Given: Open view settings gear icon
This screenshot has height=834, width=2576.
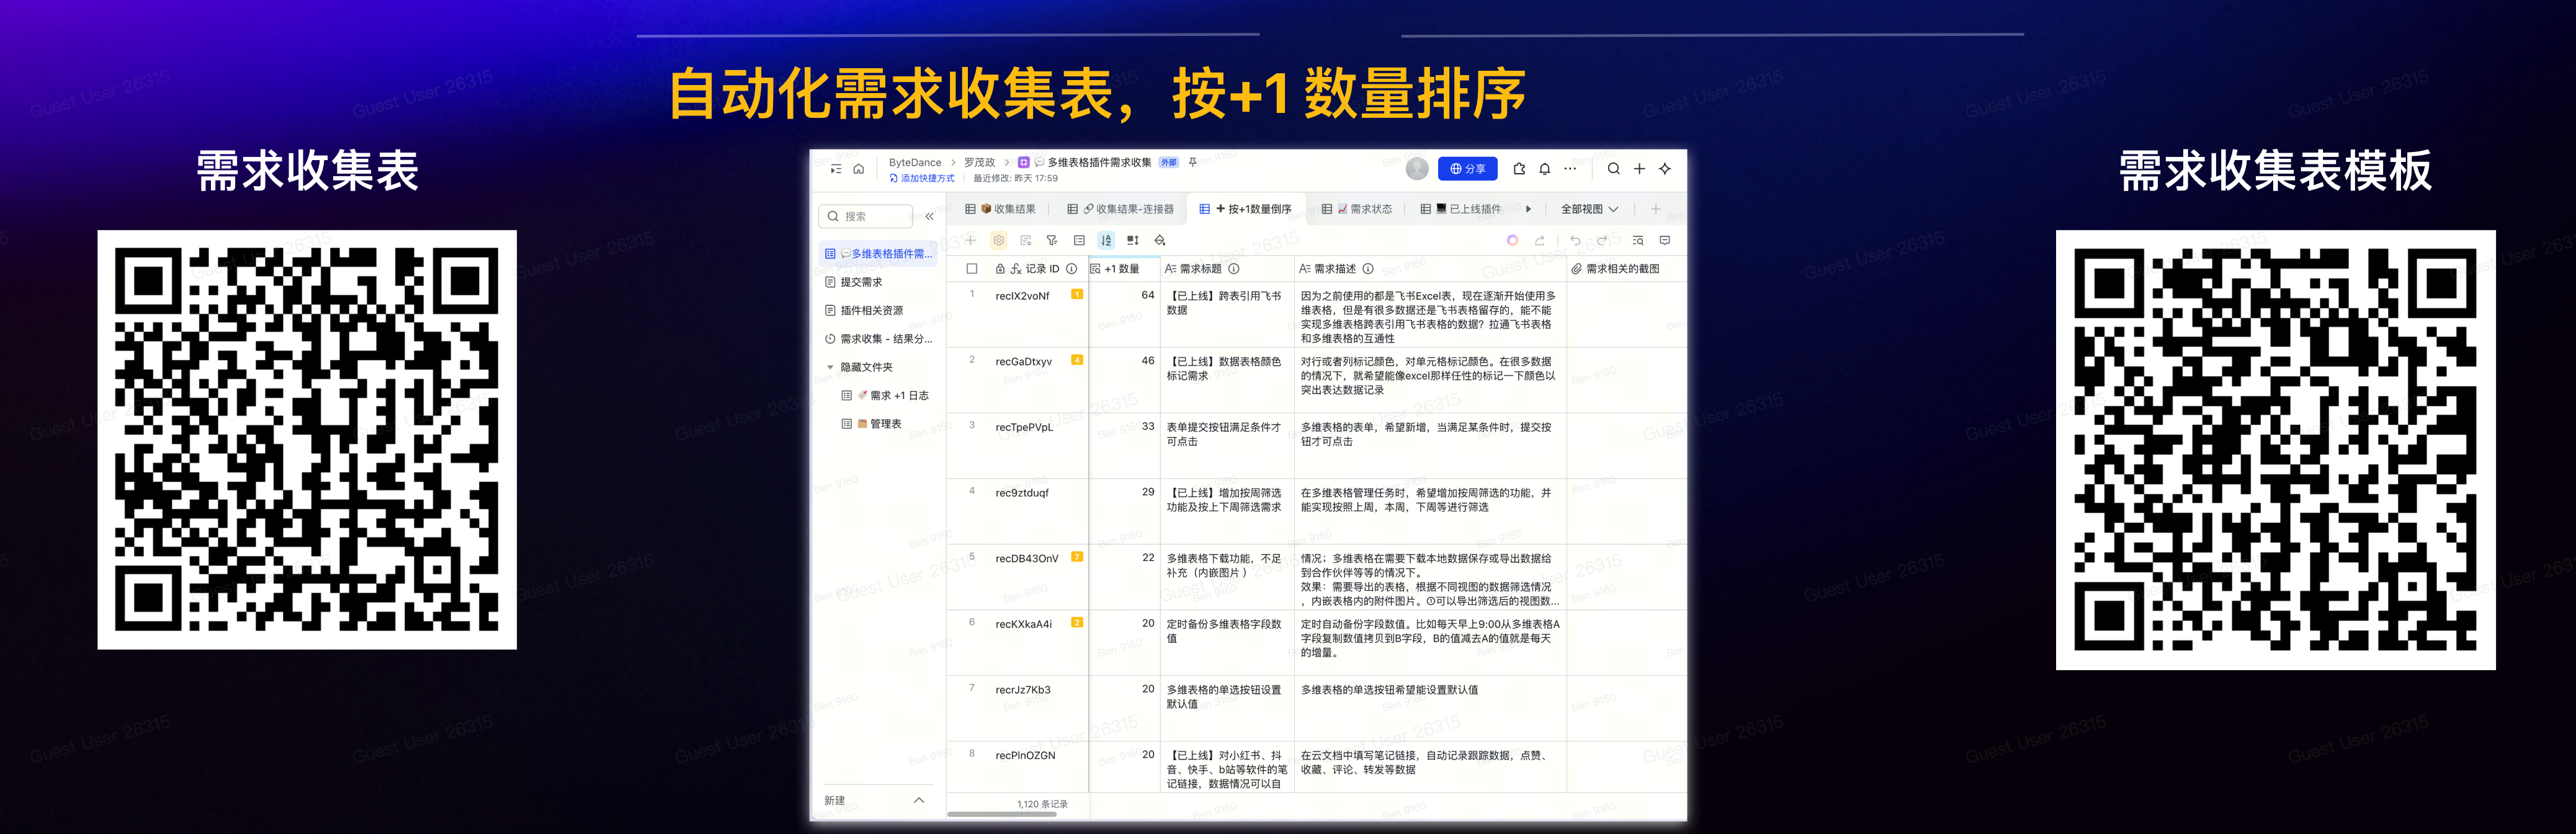Looking at the screenshot, I should click(998, 240).
